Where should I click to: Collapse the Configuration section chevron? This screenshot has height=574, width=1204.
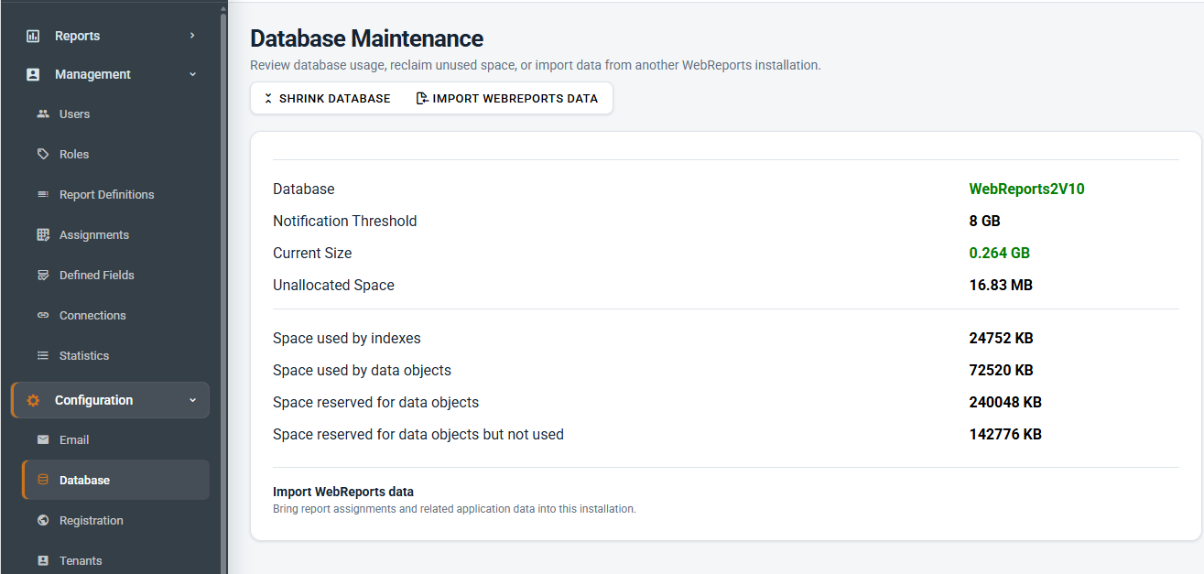[x=192, y=400]
